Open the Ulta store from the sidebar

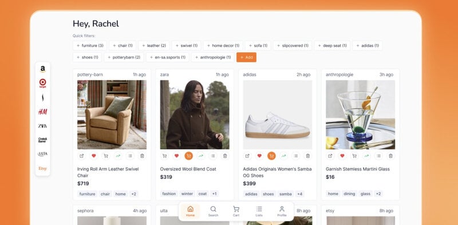pos(42,154)
